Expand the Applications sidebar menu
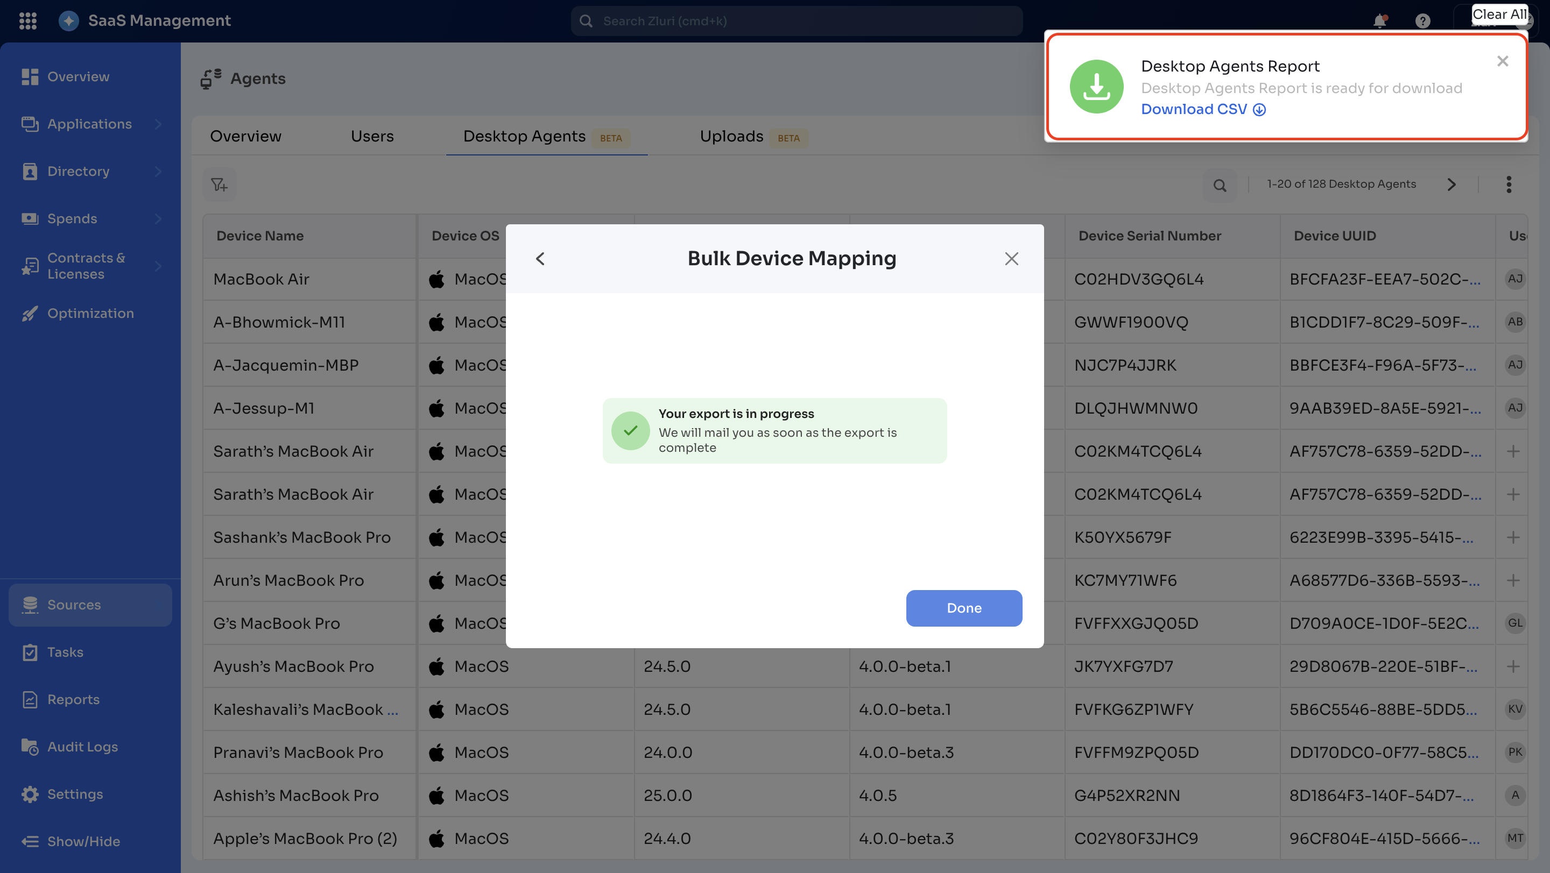1550x873 pixels. coord(158,124)
